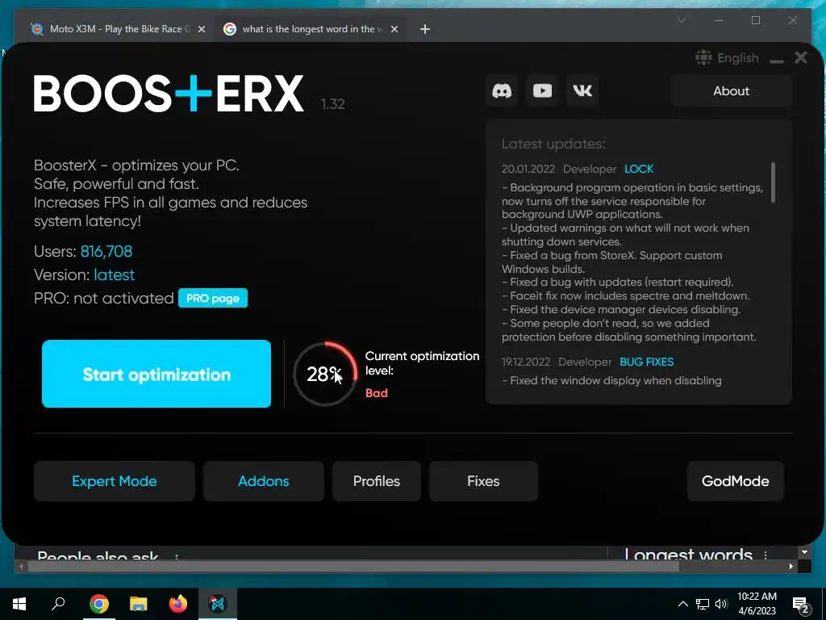Close the Moto X3M Chrome tab
Screen dimensions: 826x620
coord(201,29)
